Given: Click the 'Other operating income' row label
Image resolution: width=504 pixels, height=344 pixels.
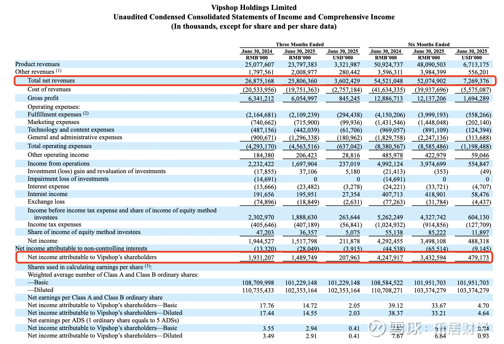Looking at the screenshot, I should 58,155.
